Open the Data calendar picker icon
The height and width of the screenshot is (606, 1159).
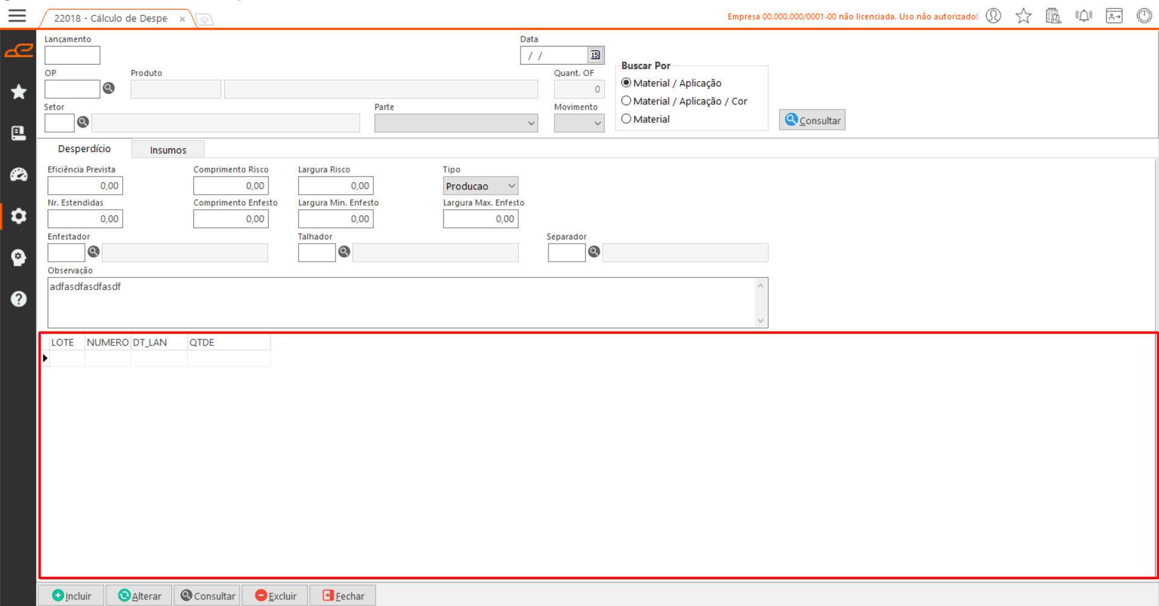[x=595, y=55]
